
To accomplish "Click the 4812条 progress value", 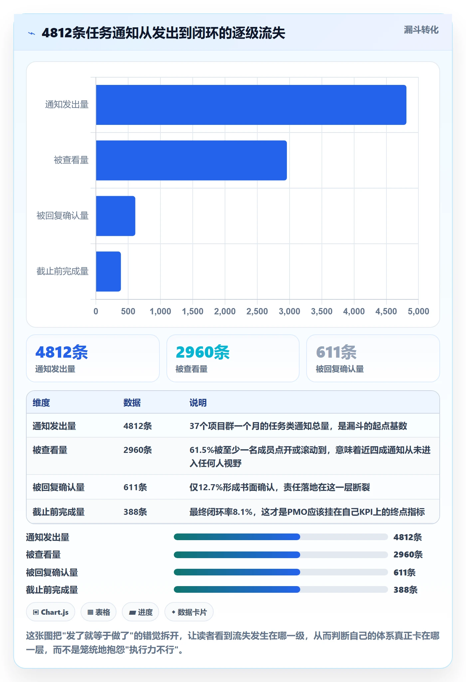I will [x=408, y=537].
